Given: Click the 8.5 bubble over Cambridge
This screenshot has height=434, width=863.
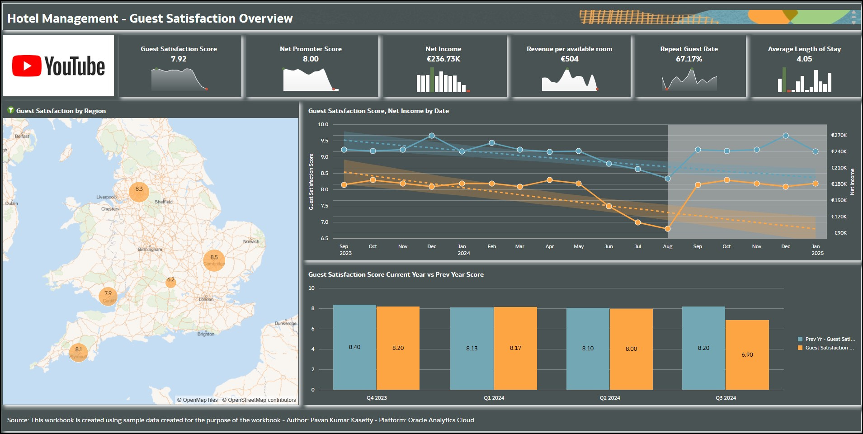Looking at the screenshot, I should click(x=214, y=260).
